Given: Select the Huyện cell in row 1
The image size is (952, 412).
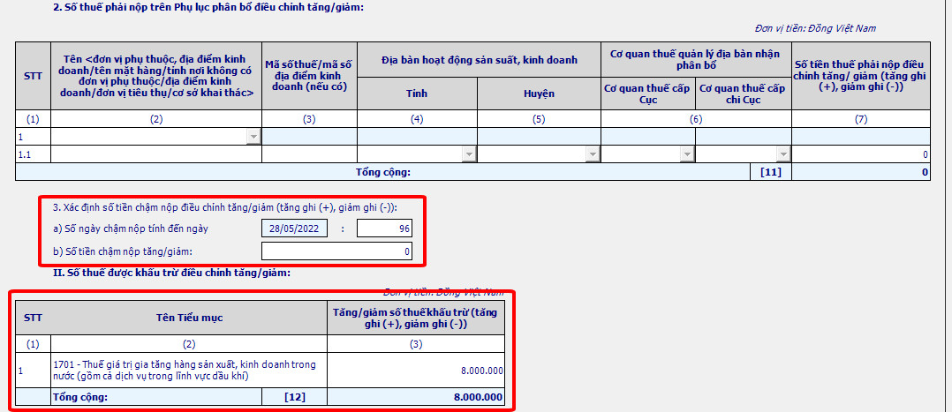Looking at the screenshot, I should click(x=539, y=137).
